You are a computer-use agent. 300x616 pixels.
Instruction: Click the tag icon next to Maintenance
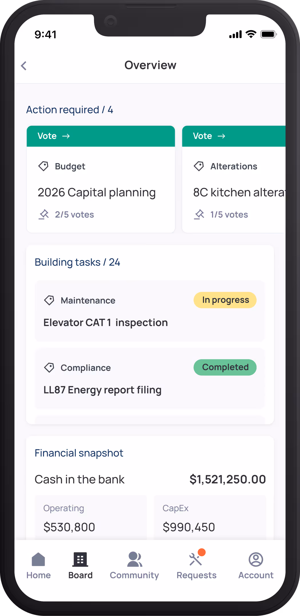pyautogui.click(x=49, y=300)
